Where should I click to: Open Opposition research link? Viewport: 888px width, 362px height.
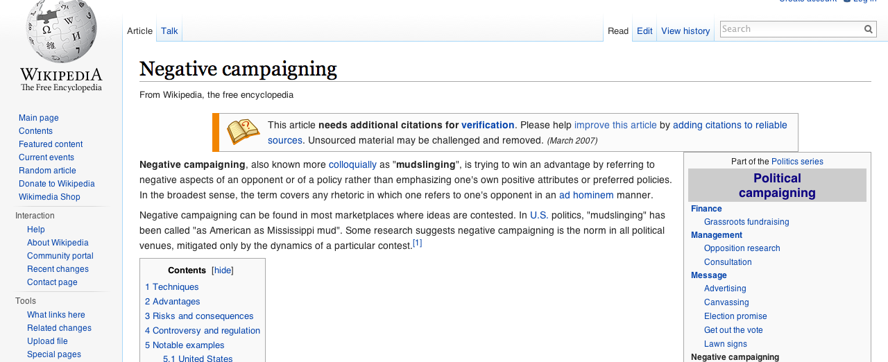pyautogui.click(x=742, y=248)
